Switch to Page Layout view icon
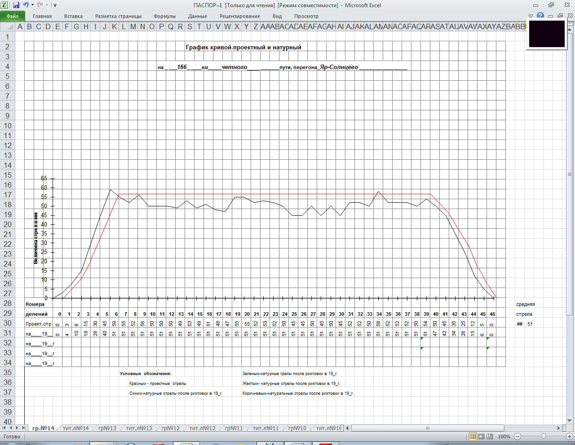Screen dimensions: 575x445 [481, 436]
